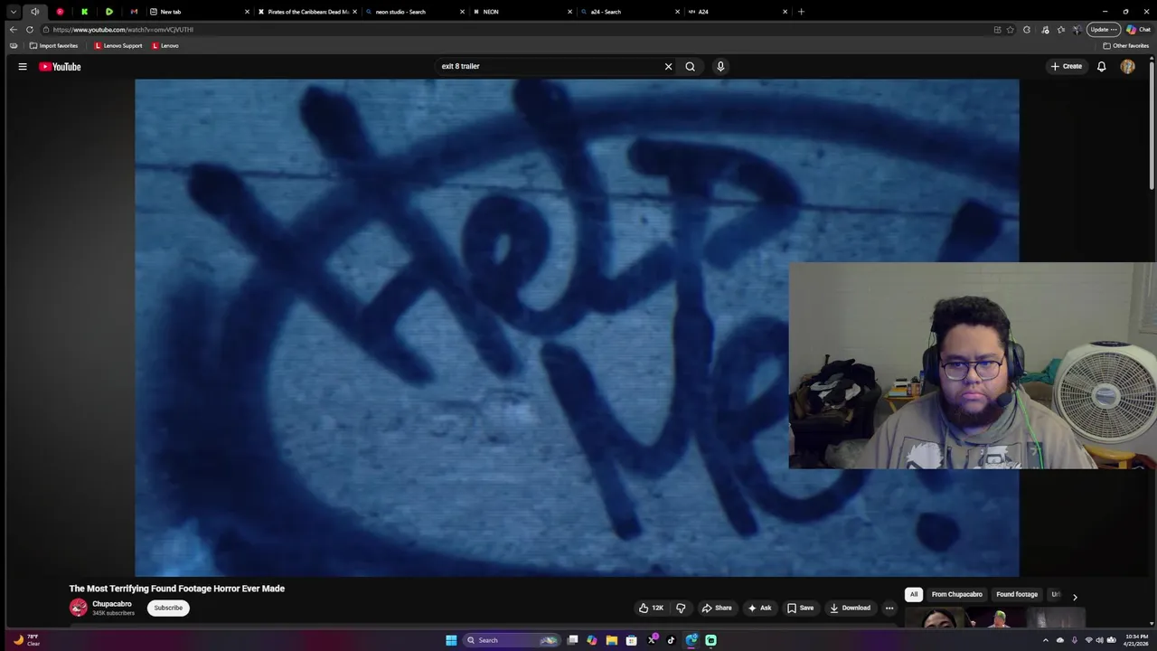Viewport: 1157px width, 651px height.
Task: Switch to the NEON tab
Action: [x=520, y=12]
